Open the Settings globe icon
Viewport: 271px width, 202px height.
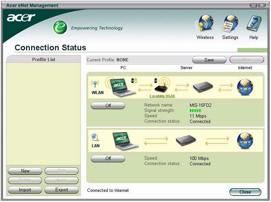230,23
